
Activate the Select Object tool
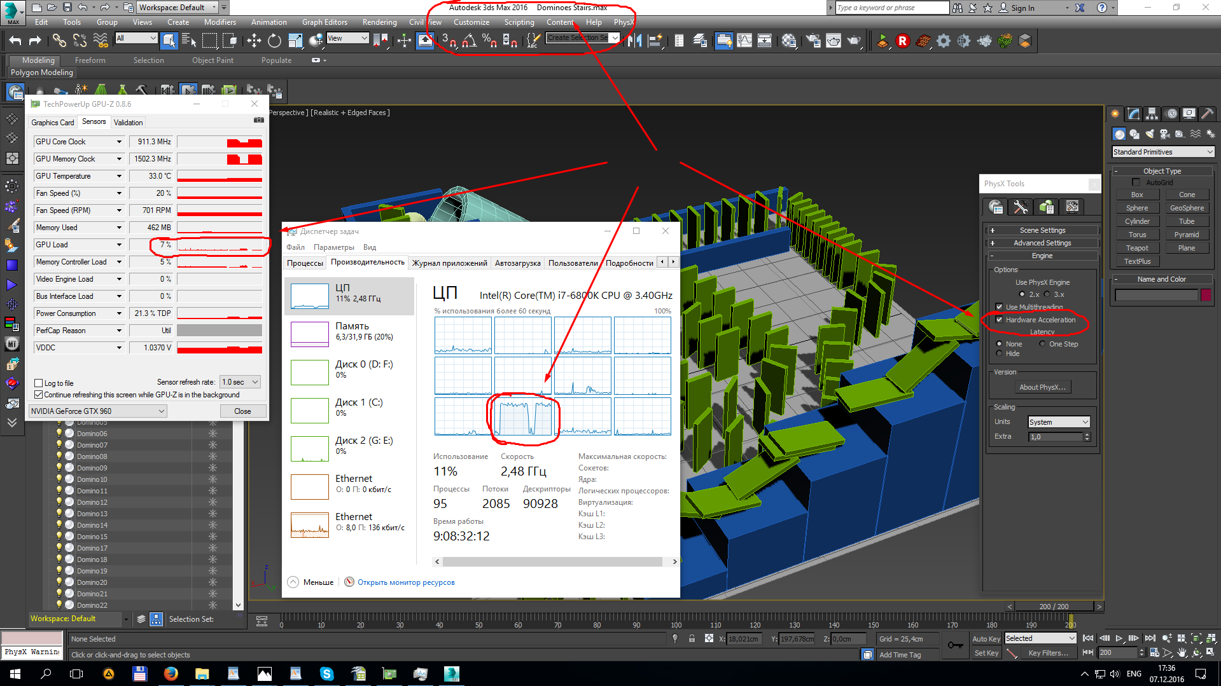point(169,41)
